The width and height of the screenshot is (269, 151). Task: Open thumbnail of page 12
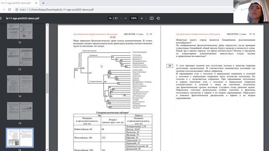(x=20, y=31)
